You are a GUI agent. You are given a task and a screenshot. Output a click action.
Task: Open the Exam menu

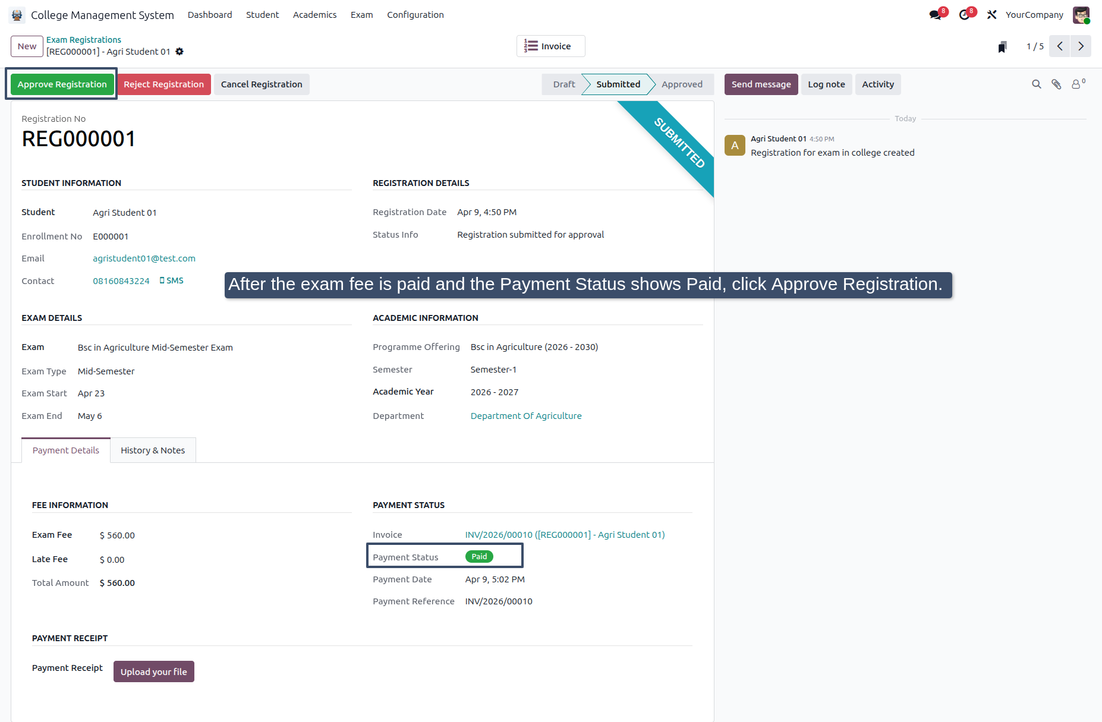pos(362,15)
